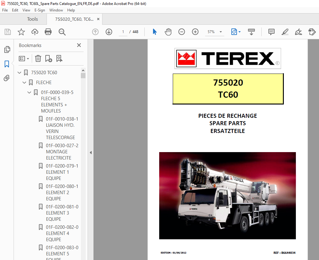Click the scrolling mode keyboard icon
The width and height of the screenshot is (319, 260).
click(251, 32)
